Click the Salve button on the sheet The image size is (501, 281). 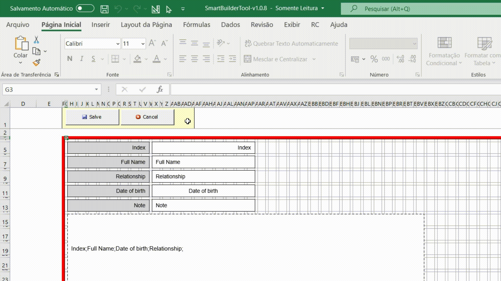(92, 117)
